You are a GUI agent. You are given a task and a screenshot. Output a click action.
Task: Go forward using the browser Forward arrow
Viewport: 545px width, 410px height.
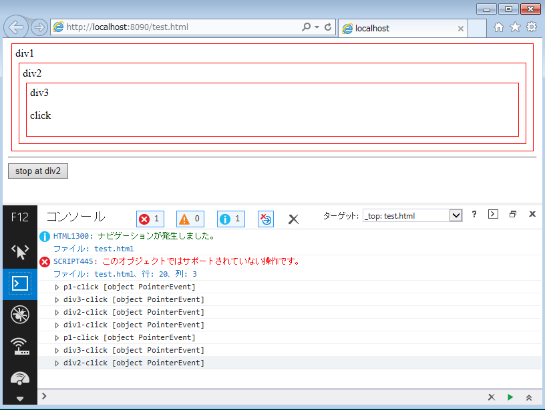[x=39, y=27]
